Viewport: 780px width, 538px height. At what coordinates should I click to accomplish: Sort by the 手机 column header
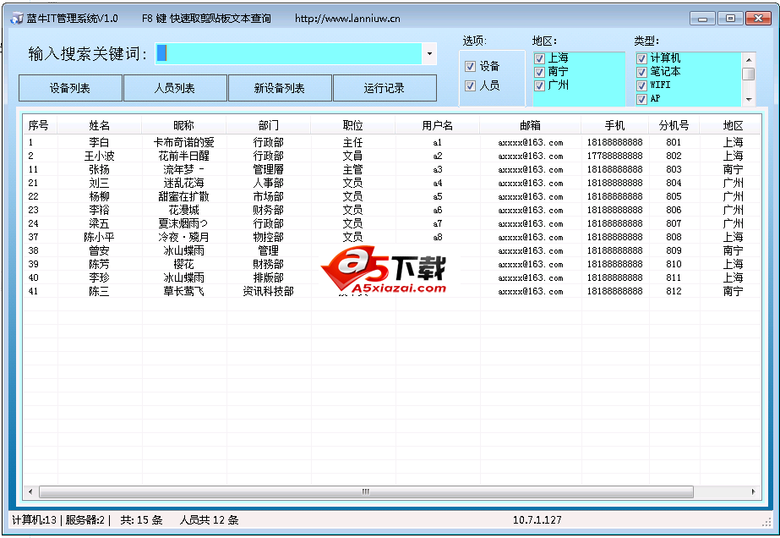(x=615, y=125)
